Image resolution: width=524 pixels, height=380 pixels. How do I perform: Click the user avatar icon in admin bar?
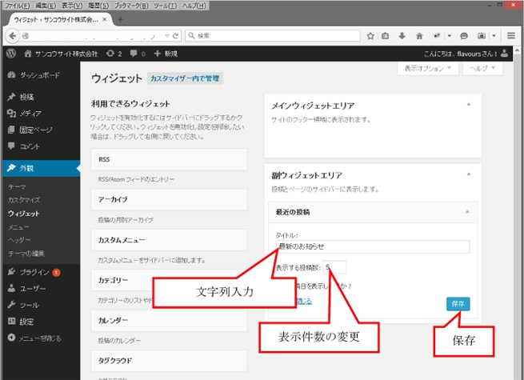coord(505,54)
